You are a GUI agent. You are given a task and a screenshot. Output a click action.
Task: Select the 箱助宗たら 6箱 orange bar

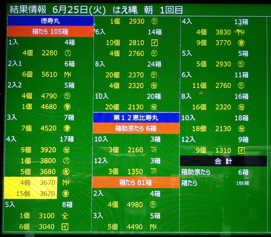click(136, 129)
